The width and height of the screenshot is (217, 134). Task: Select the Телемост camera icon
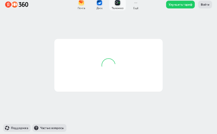pyautogui.click(x=117, y=3)
